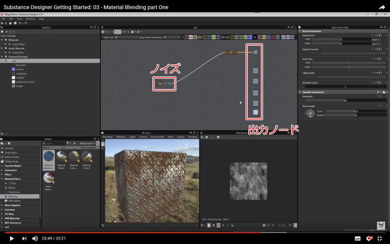
Task: Select the 1-Click library subcategory
Action: pos(12,183)
